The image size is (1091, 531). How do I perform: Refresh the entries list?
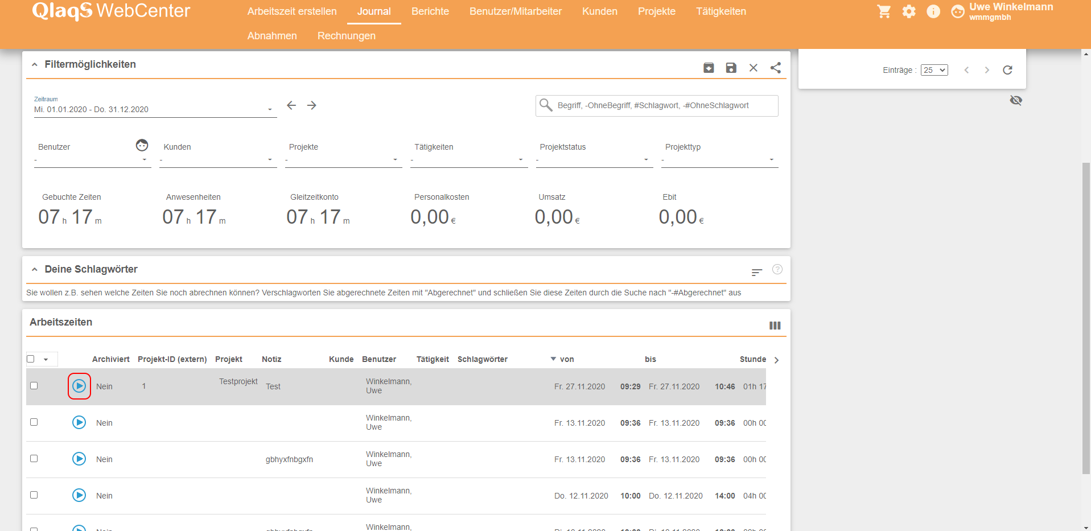tap(1007, 70)
